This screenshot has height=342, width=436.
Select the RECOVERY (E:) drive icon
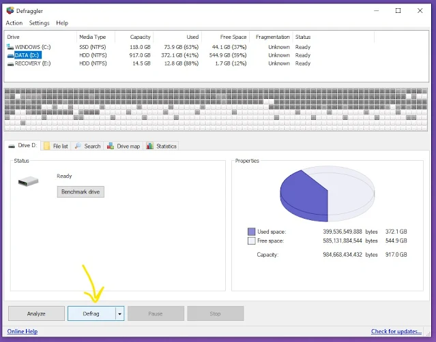tap(10, 64)
